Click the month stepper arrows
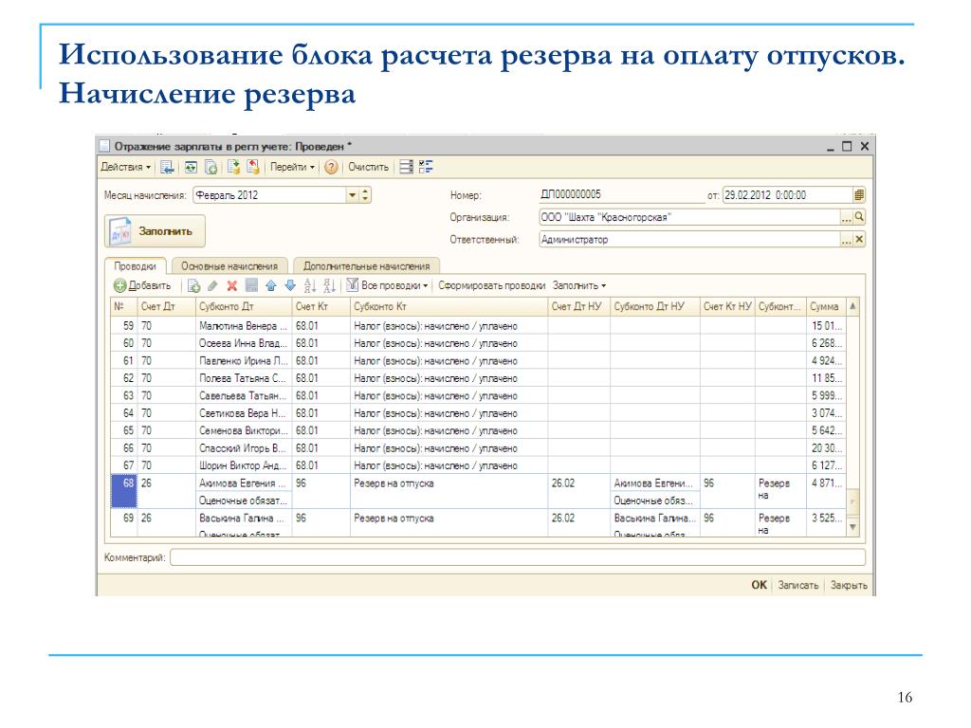The height and width of the screenshot is (728, 971). pos(365,195)
